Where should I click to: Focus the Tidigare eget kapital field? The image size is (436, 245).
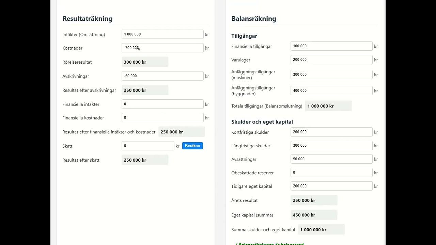(x=331, y=186)
